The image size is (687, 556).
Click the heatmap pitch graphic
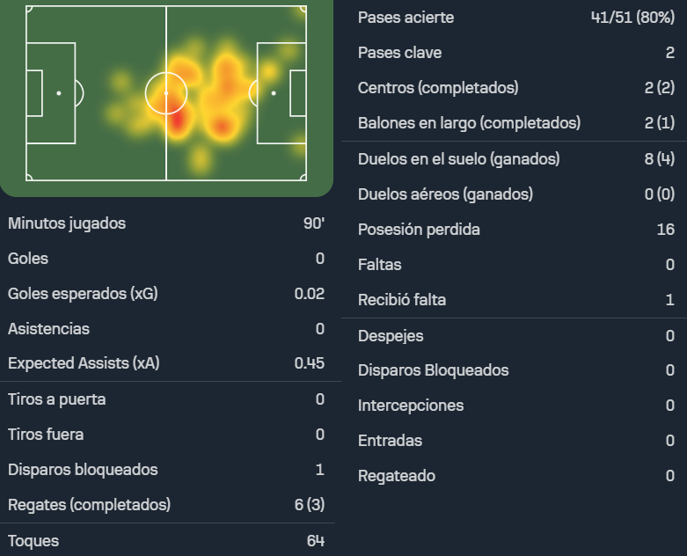click(166, 93)
